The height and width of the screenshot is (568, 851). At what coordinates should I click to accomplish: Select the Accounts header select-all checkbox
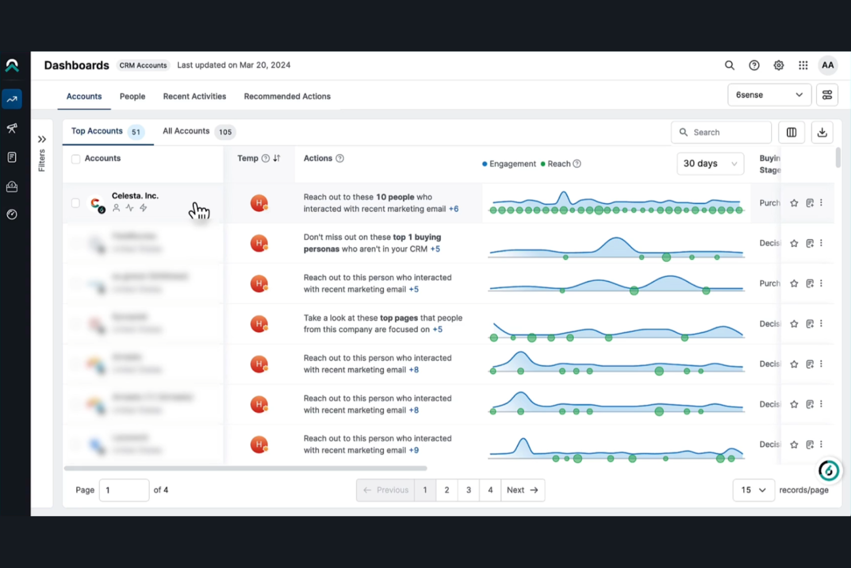(75, 159)
